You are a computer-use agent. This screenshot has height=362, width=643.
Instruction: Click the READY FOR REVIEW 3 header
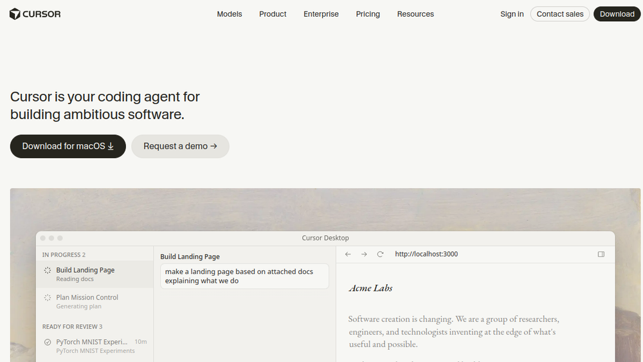(72, 327)
